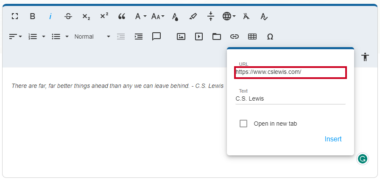The width and height of the screenshot is (380, 180).
Task: Insert a numbered list
Action: [x=33, y=37]
